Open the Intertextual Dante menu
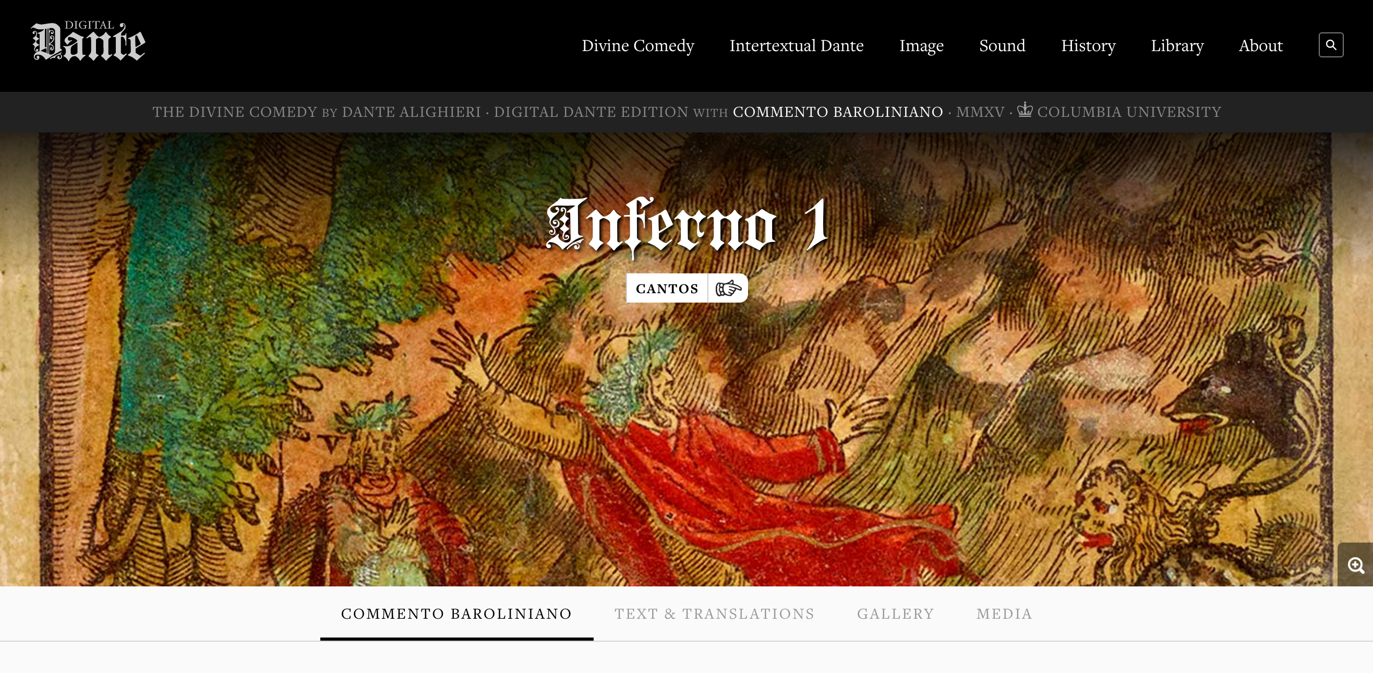The width and height of the screenshot is (1373, 673). 796,46
